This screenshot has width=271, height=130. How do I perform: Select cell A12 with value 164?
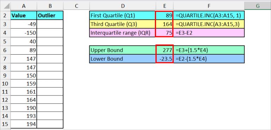click(x=24, y=100)
